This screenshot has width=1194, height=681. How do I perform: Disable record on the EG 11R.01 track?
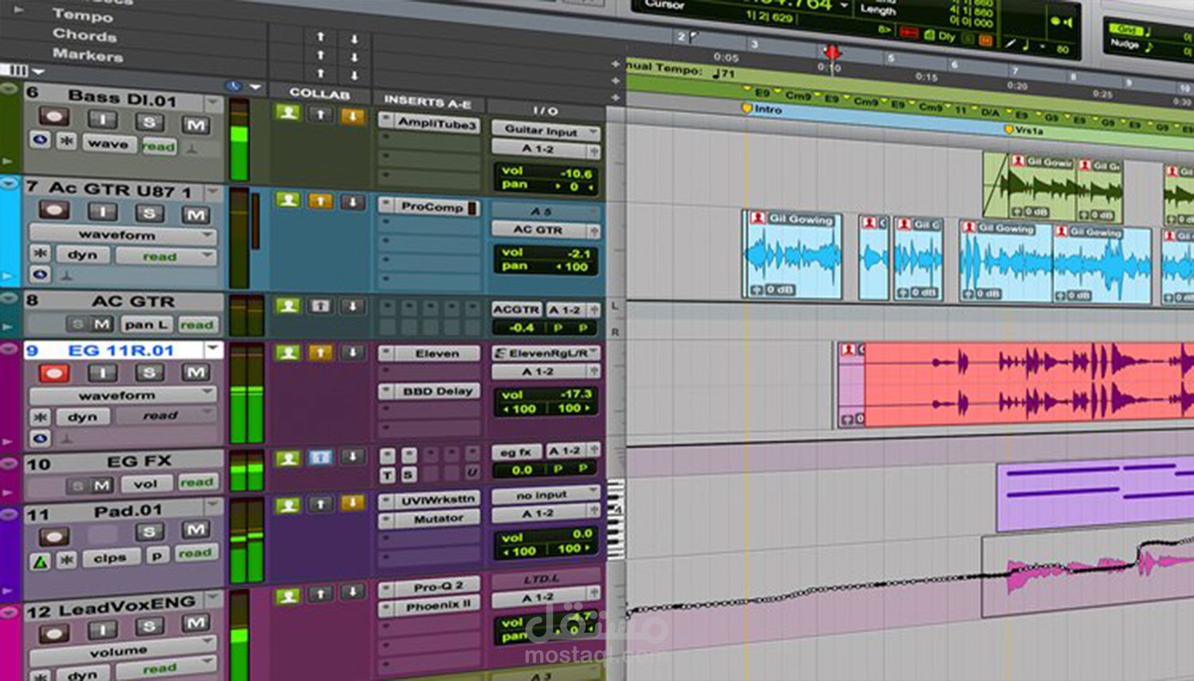[54, 372]
